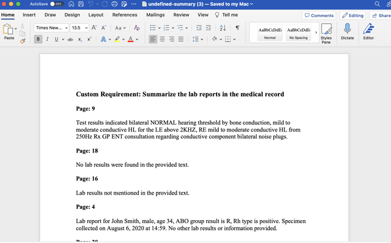
Task: Clear all formatting icon
Action: (x=136, y=27)
